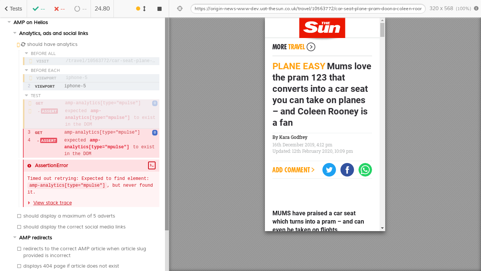Click the command log panel scrollbar
Viewport: 481px width, 271px height.
point(167,124)
